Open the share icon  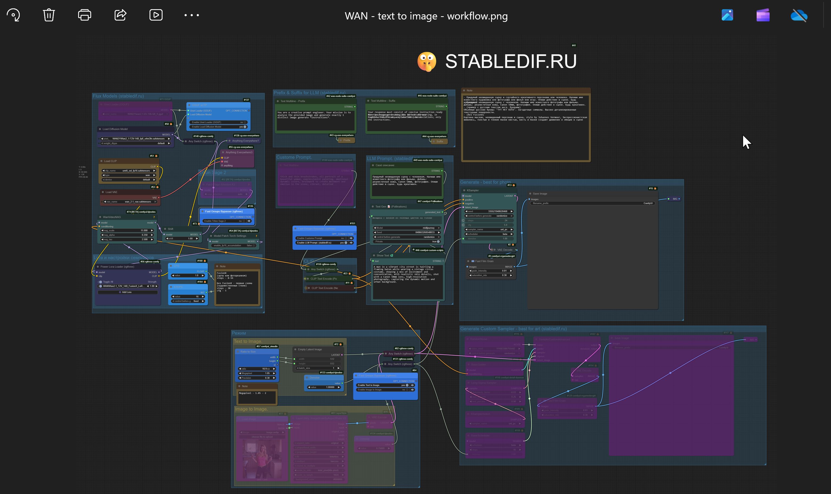tap(120, 15)
